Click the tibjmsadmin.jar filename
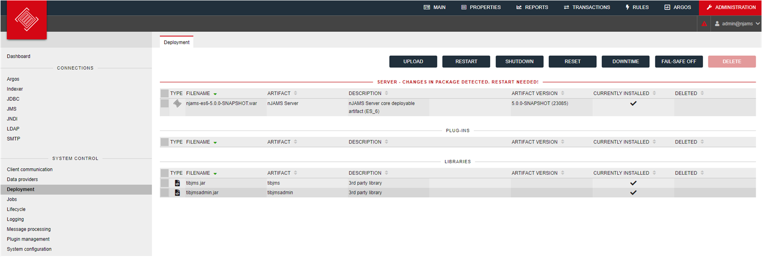 pyautogui.click(x=202, y=193)
